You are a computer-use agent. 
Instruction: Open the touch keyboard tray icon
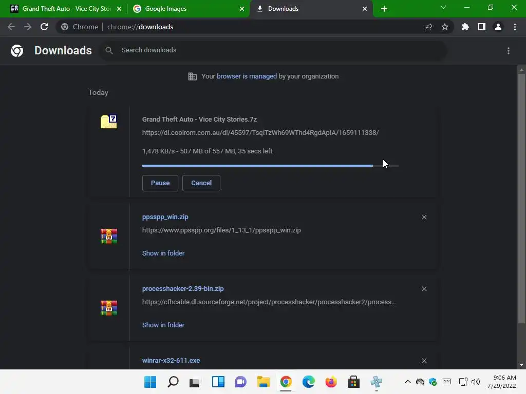[x=447, y=381]
